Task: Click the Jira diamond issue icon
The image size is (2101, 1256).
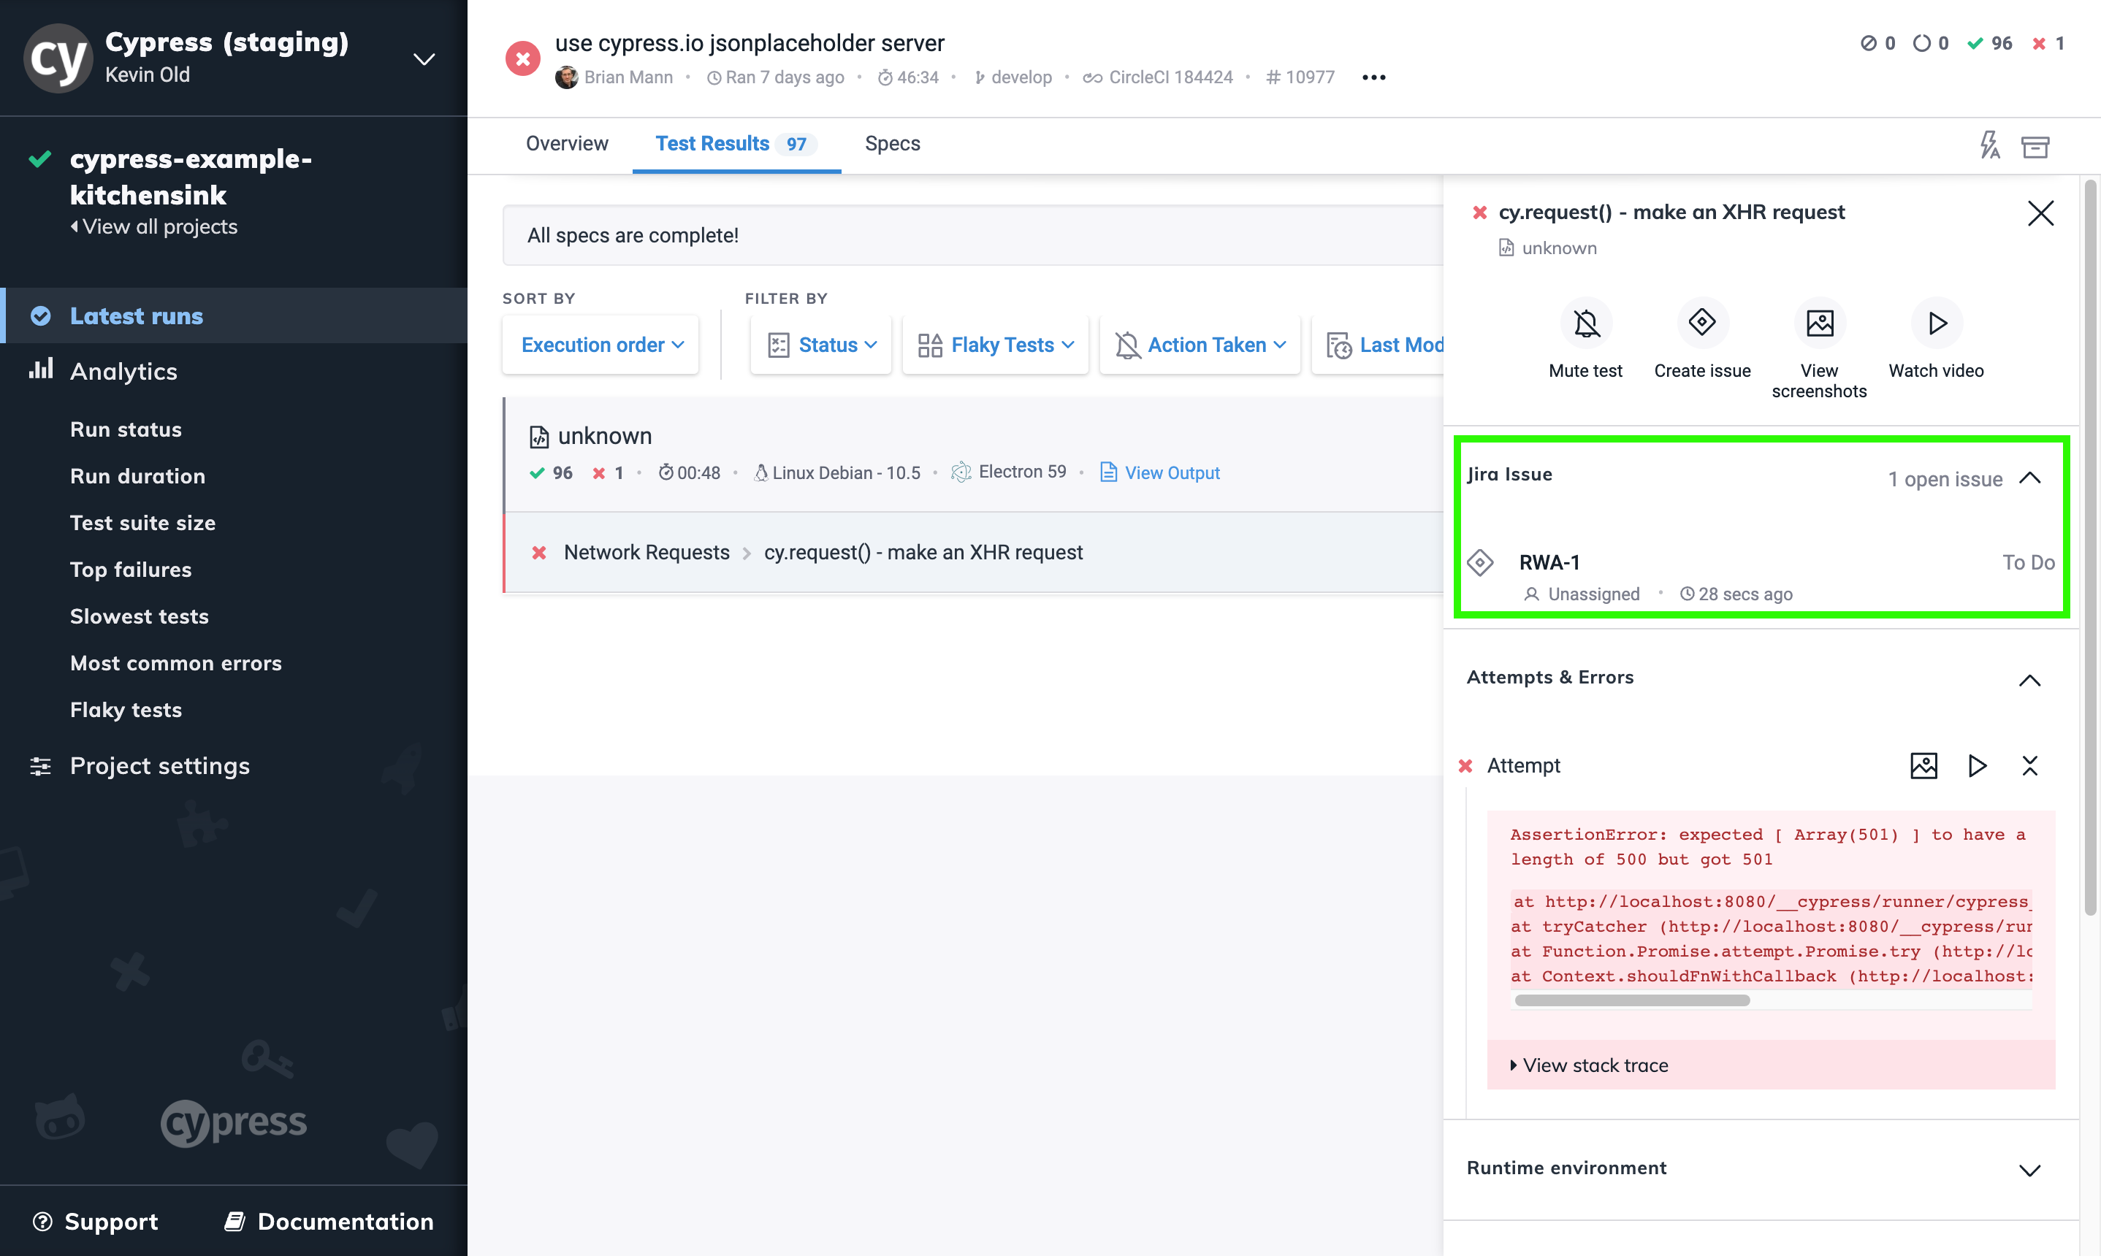Action: click(x=1481, y=562)
